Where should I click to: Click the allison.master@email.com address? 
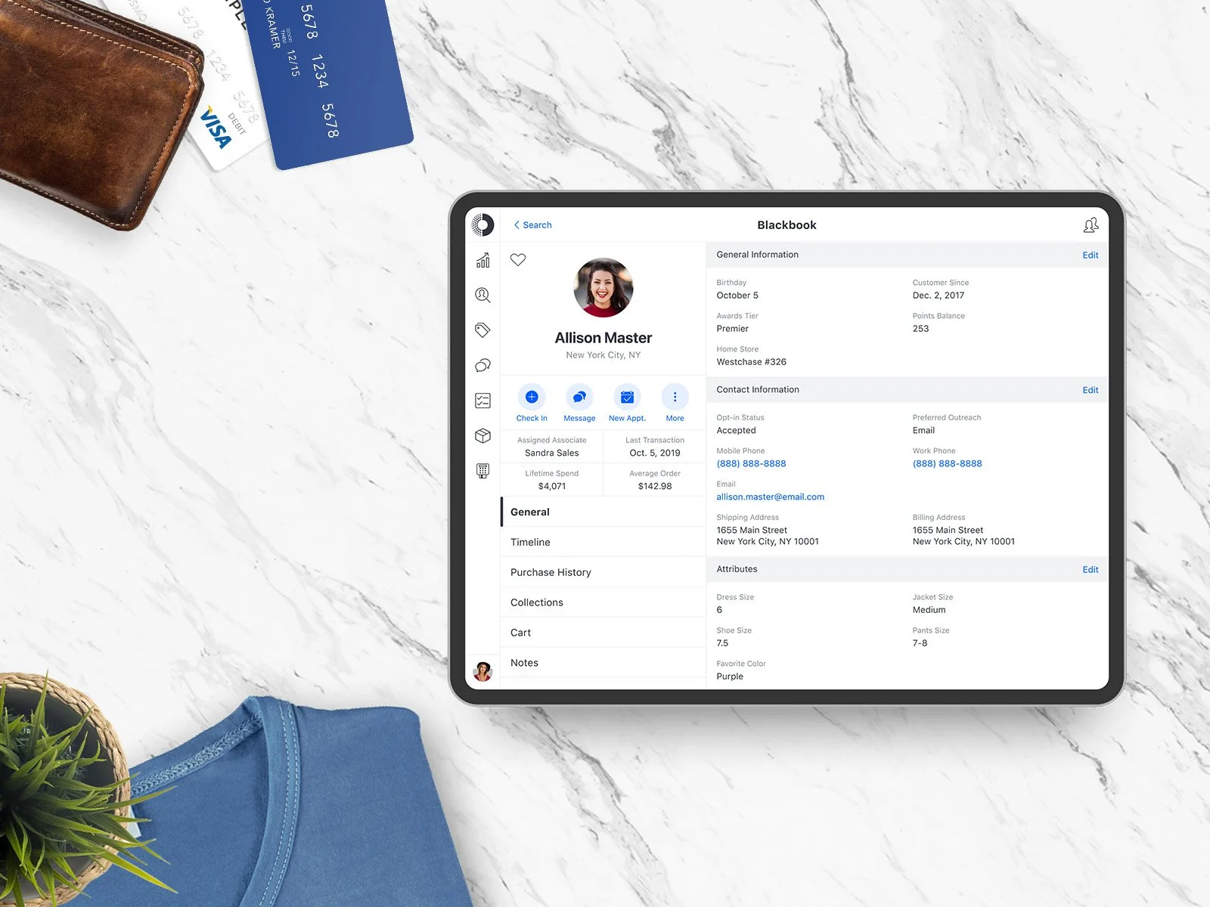770,497
